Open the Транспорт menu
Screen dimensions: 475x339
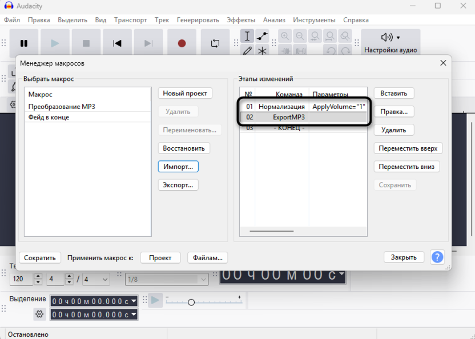pyautogui.click(x=130, y=20)
